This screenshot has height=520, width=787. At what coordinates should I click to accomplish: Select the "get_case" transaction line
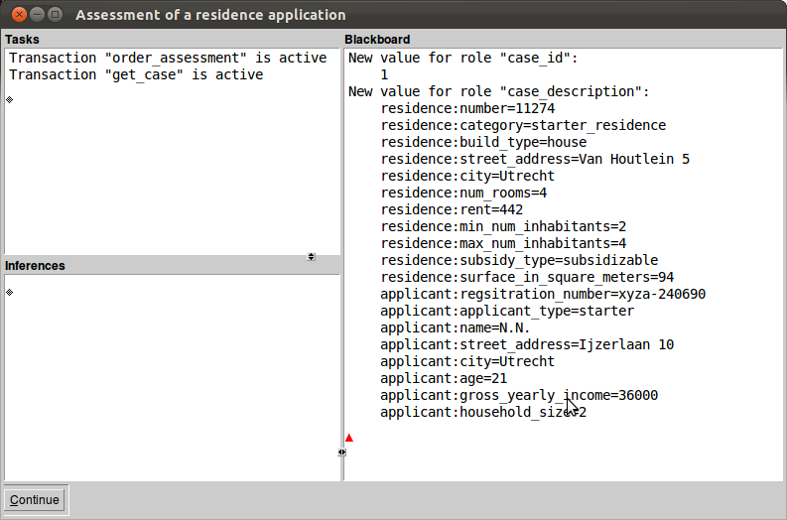[136, 74]
